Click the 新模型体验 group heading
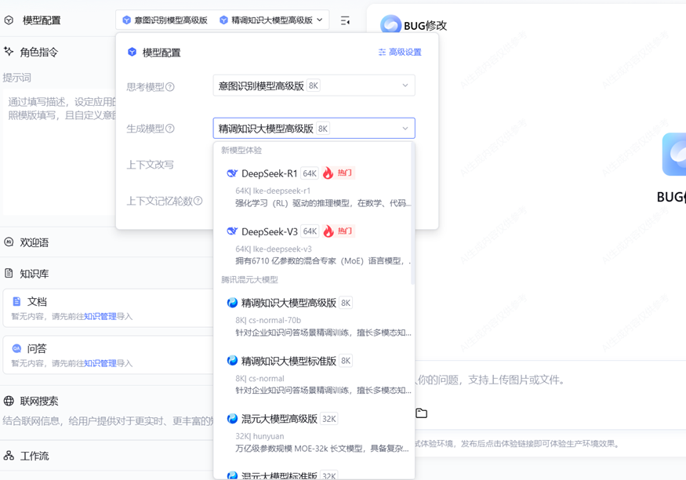686x480 pixels. [241, 150]
